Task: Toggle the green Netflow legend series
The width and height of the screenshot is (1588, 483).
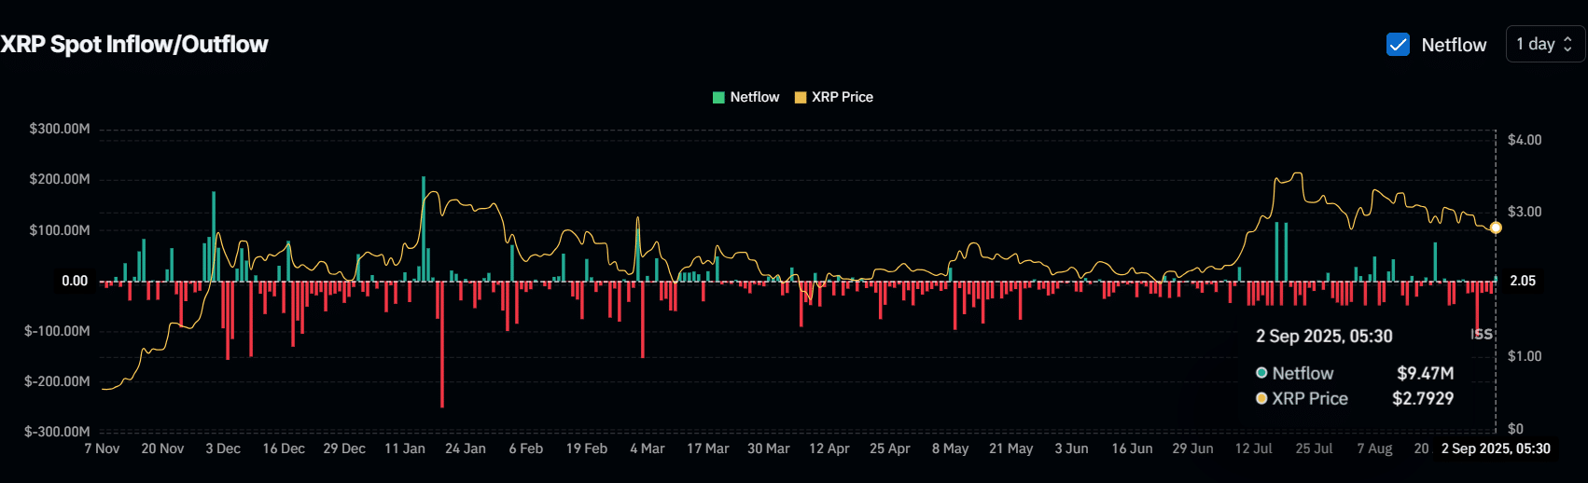Action: coord(745,97)
